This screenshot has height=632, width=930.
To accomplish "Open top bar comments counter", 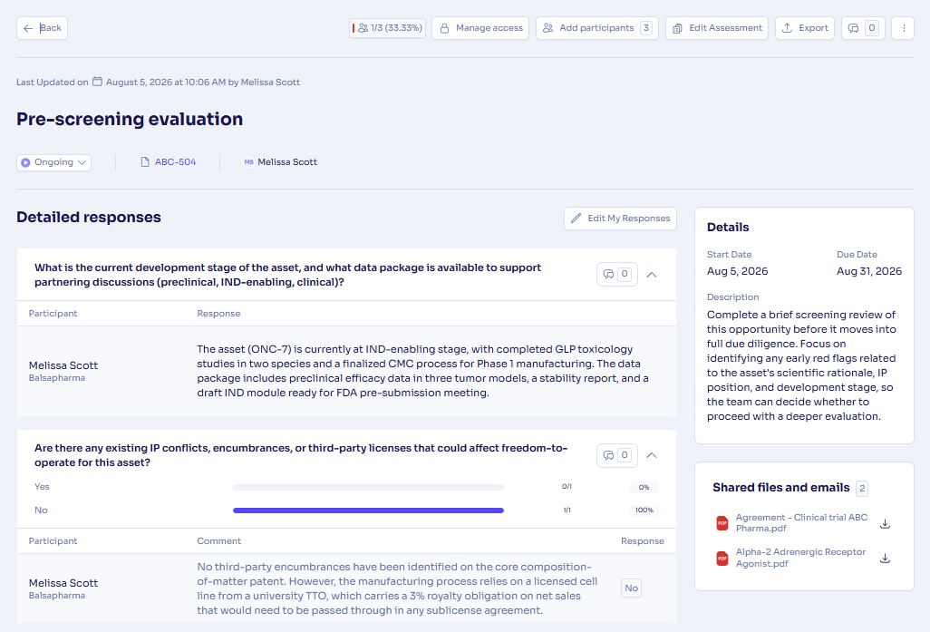I will (863, 28).
